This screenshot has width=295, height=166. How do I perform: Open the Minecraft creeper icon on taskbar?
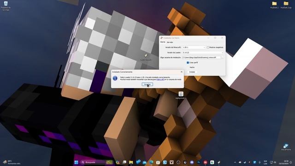tap(171, 162)
